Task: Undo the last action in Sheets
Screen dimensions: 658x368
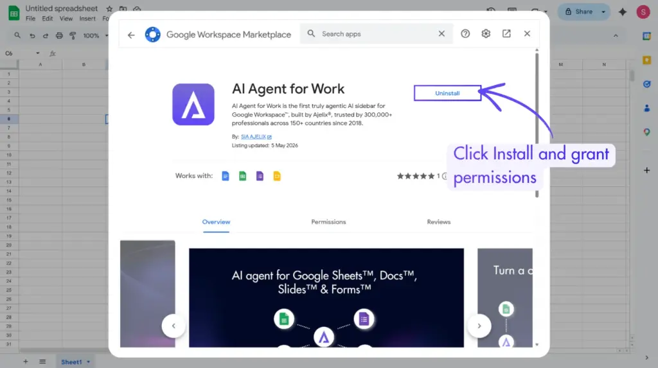Action: click(x=32, y=36)
